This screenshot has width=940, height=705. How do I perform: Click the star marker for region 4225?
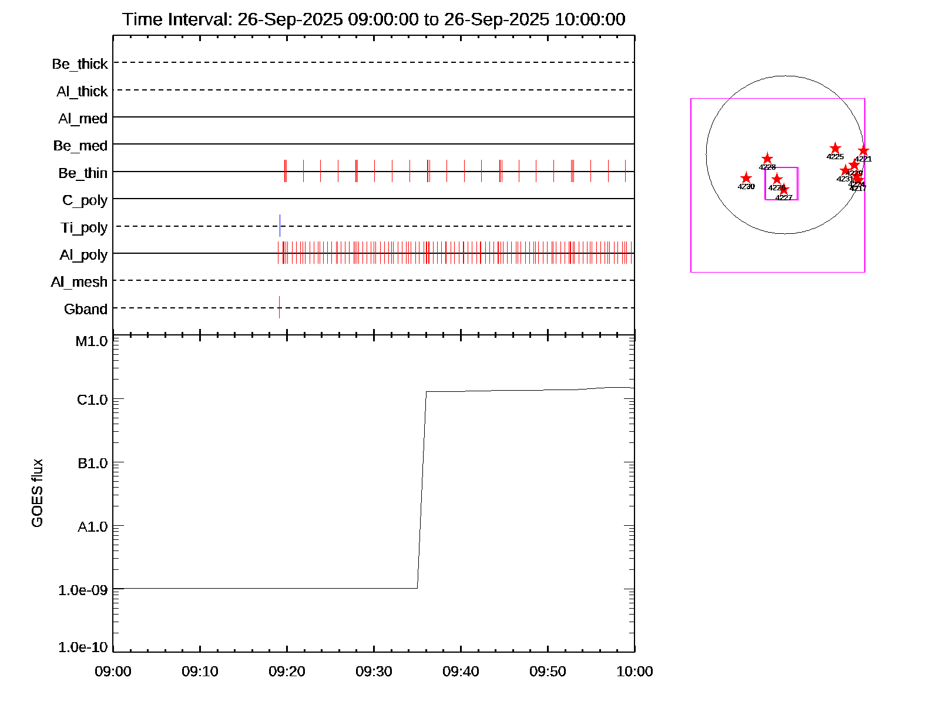pos(835,148)
